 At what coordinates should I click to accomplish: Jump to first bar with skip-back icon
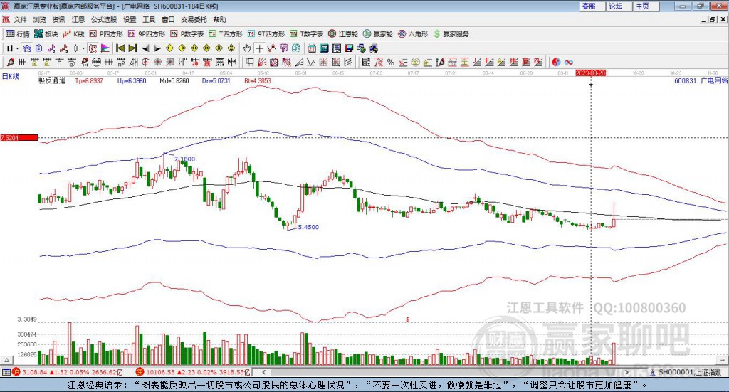(x=120, y=48)
